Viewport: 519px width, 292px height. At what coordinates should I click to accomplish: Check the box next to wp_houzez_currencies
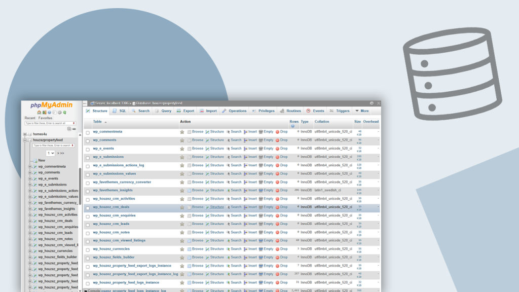click(x=88, y=249)
